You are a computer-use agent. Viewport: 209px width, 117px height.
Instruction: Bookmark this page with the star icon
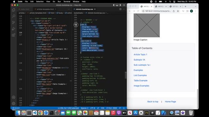click(x=178, y=11)
